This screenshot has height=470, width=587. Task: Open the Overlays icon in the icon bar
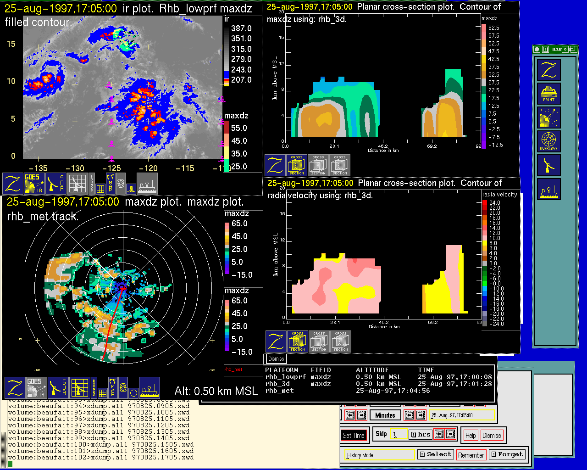[x=548, y=141]
